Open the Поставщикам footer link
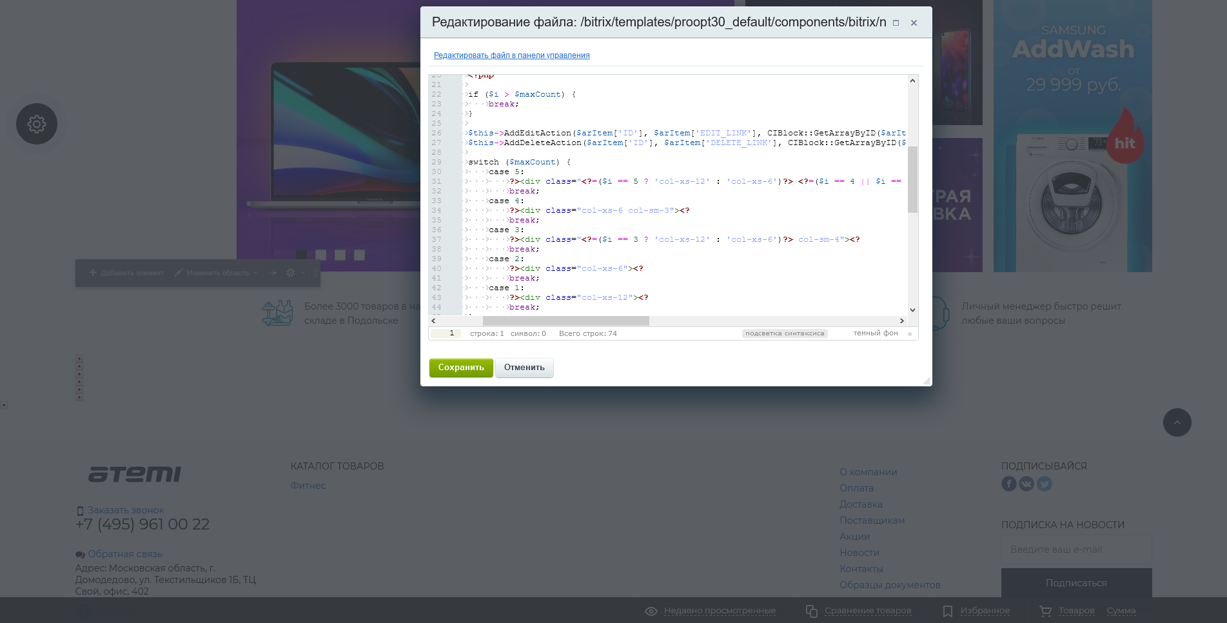 tap(872, 520)
